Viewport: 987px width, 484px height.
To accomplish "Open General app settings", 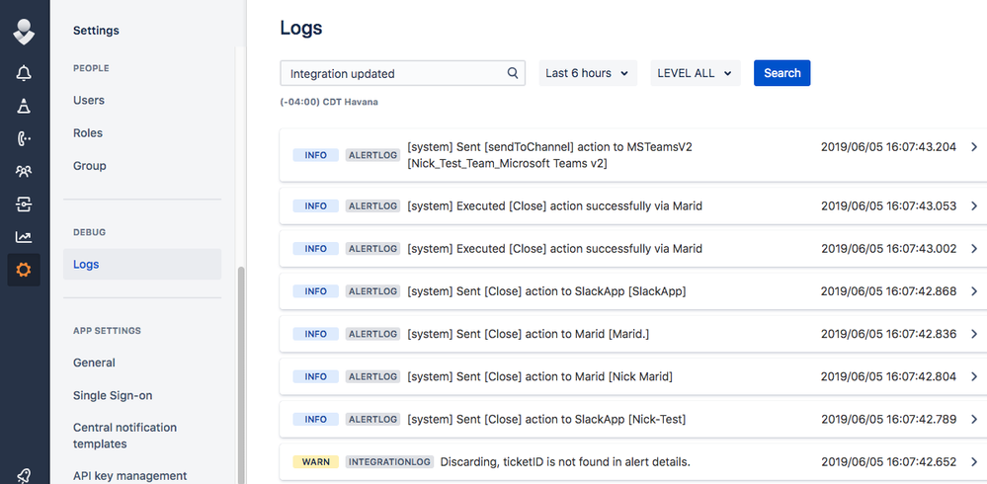I will pyautogui.click(x=94, y=363).
